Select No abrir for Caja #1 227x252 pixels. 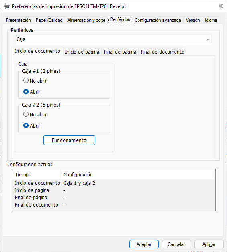pos(35,81)
